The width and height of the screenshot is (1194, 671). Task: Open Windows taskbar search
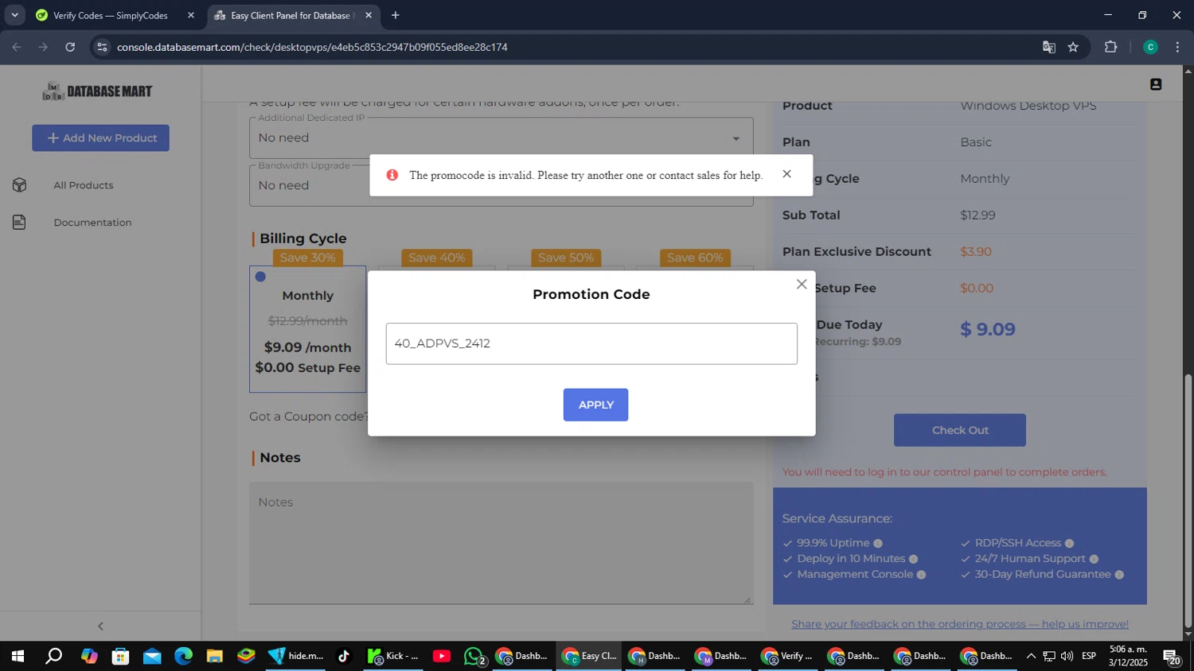(53, 656)
